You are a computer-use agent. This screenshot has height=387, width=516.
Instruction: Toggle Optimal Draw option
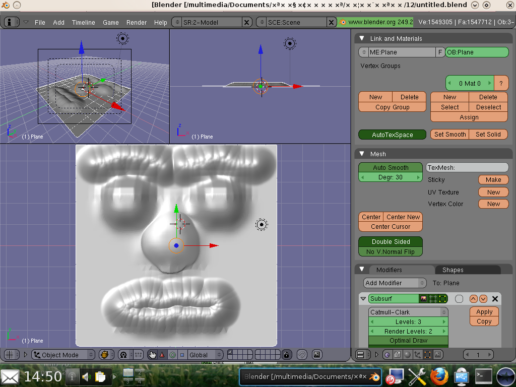click(408, 341)
